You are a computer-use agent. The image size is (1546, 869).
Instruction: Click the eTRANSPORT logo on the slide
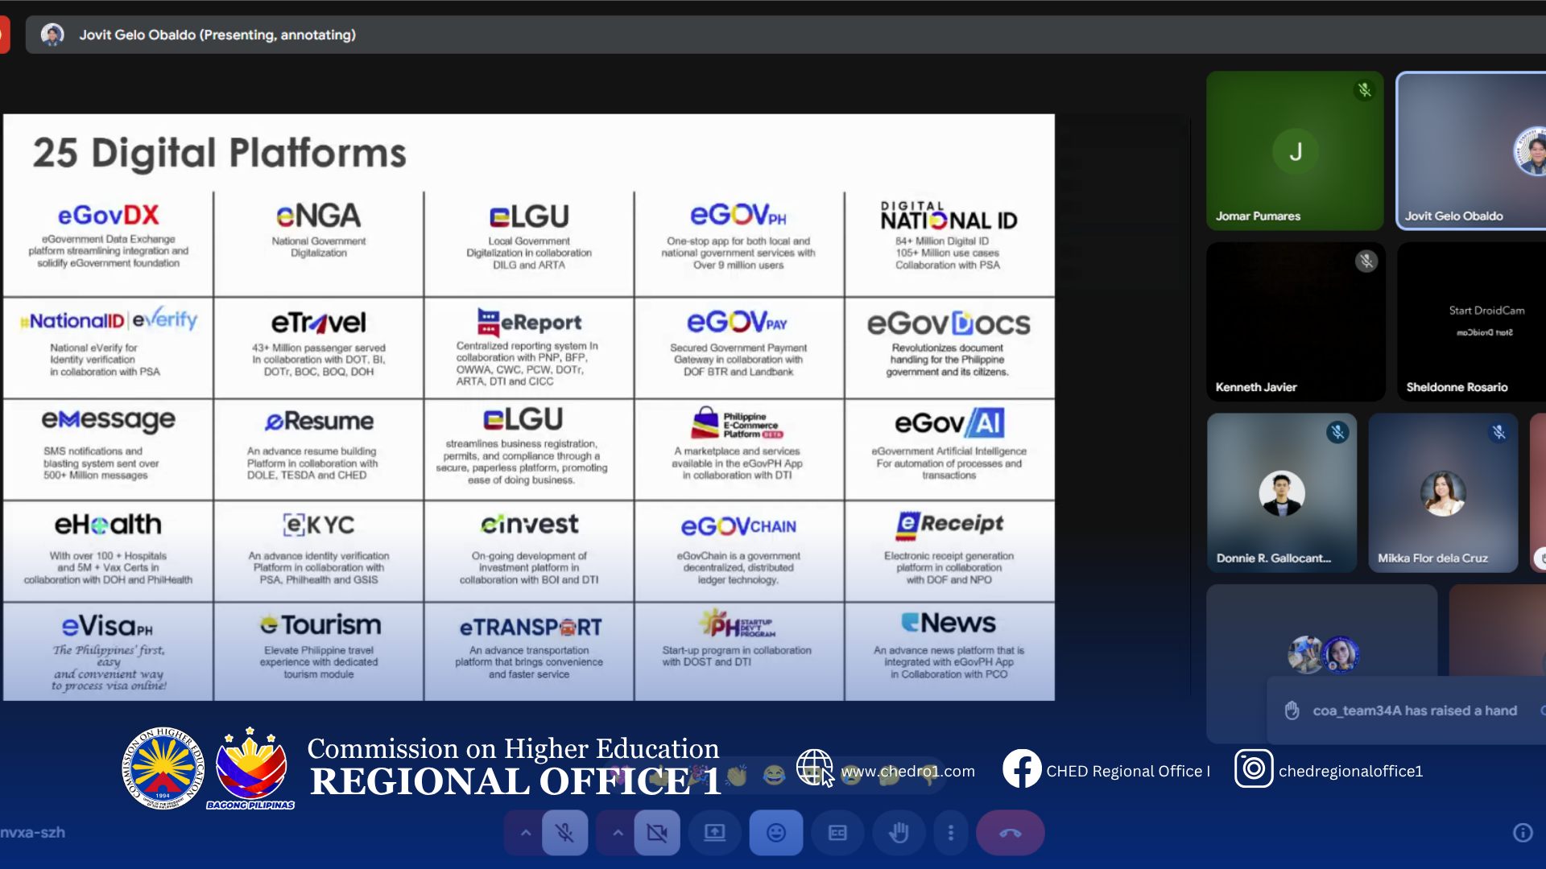click(530, 627)
